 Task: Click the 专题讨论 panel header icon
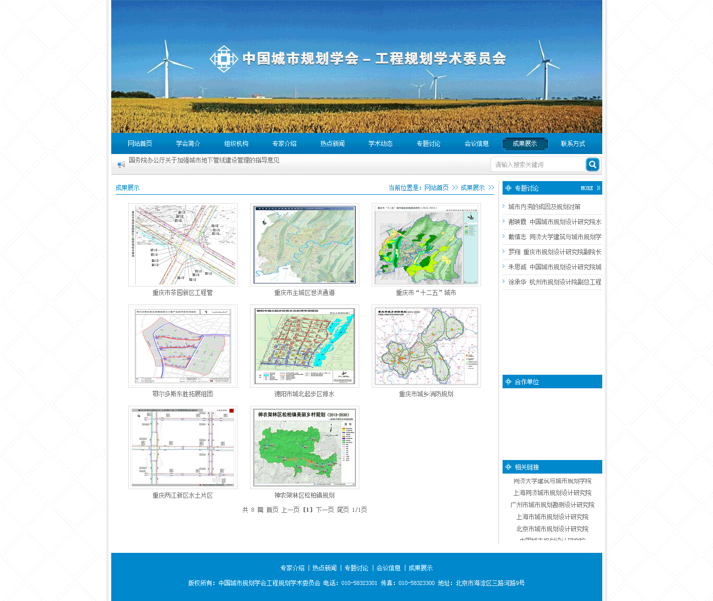pos(509,188)
